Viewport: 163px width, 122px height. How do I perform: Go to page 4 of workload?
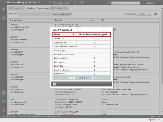click(x=85, y=78)
